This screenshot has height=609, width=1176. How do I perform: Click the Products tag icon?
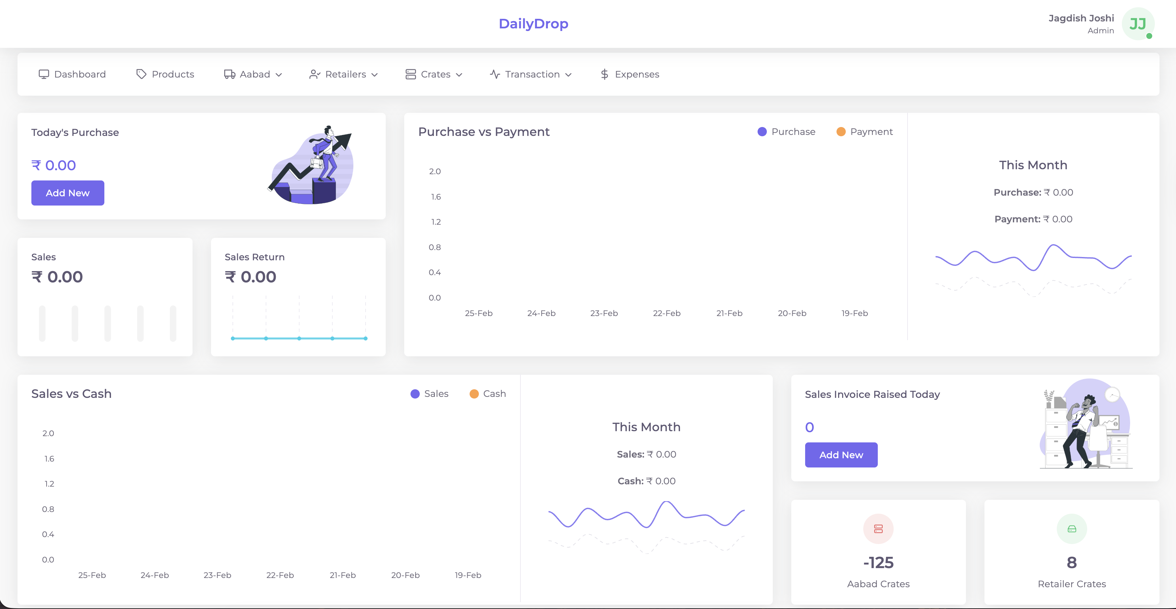[142, 74]
